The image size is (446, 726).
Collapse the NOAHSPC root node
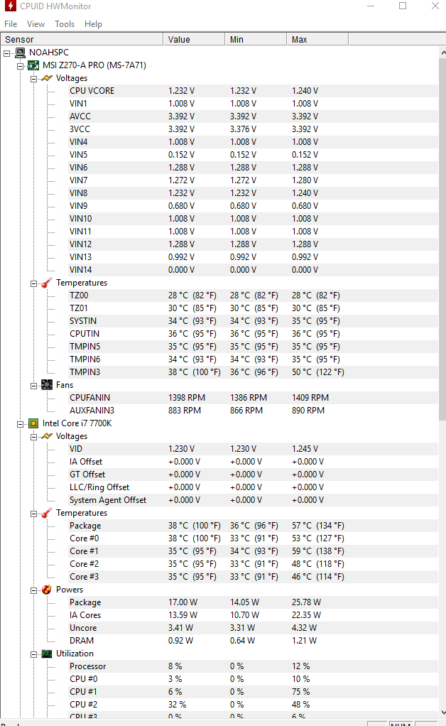click(6, 53)
